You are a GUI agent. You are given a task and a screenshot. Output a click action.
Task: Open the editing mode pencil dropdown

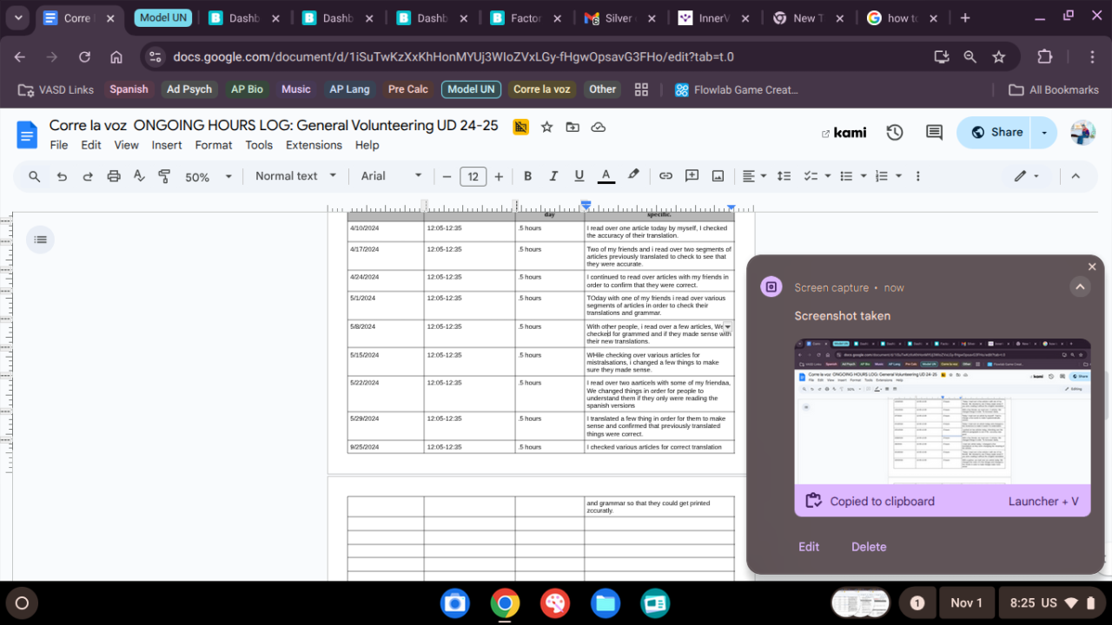pyautogui.click(x=1027, y=176)
